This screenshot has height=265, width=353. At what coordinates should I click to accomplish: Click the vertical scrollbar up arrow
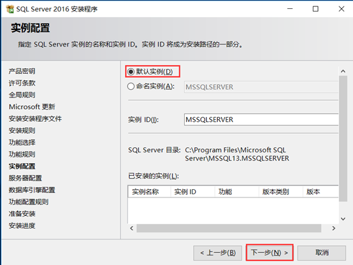[x=343, y=71]
